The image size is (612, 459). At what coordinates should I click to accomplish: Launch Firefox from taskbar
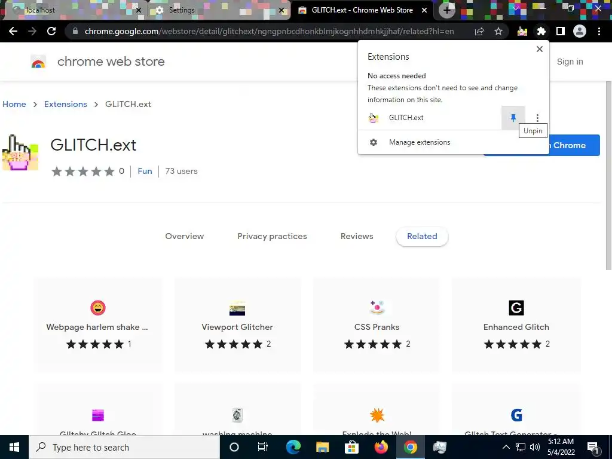[381, 447]
